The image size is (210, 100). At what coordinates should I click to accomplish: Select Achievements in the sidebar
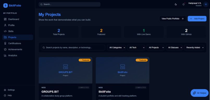pyautogui.click(x=17, y=49)
